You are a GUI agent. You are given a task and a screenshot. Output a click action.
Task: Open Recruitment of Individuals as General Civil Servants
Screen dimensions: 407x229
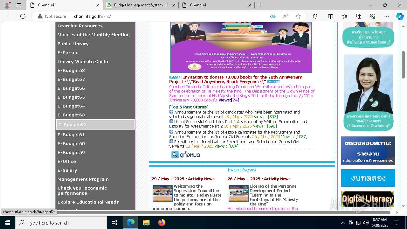click(x=234, y=144)
